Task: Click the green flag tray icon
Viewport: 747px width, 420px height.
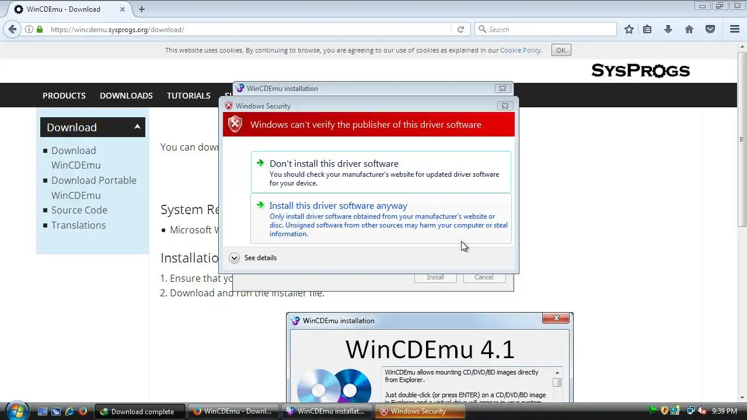Action: pos(654,411)
